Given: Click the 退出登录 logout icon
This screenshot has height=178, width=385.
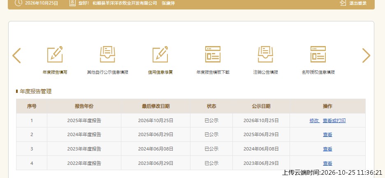Looking at the screenshot, I should (343, 3).
